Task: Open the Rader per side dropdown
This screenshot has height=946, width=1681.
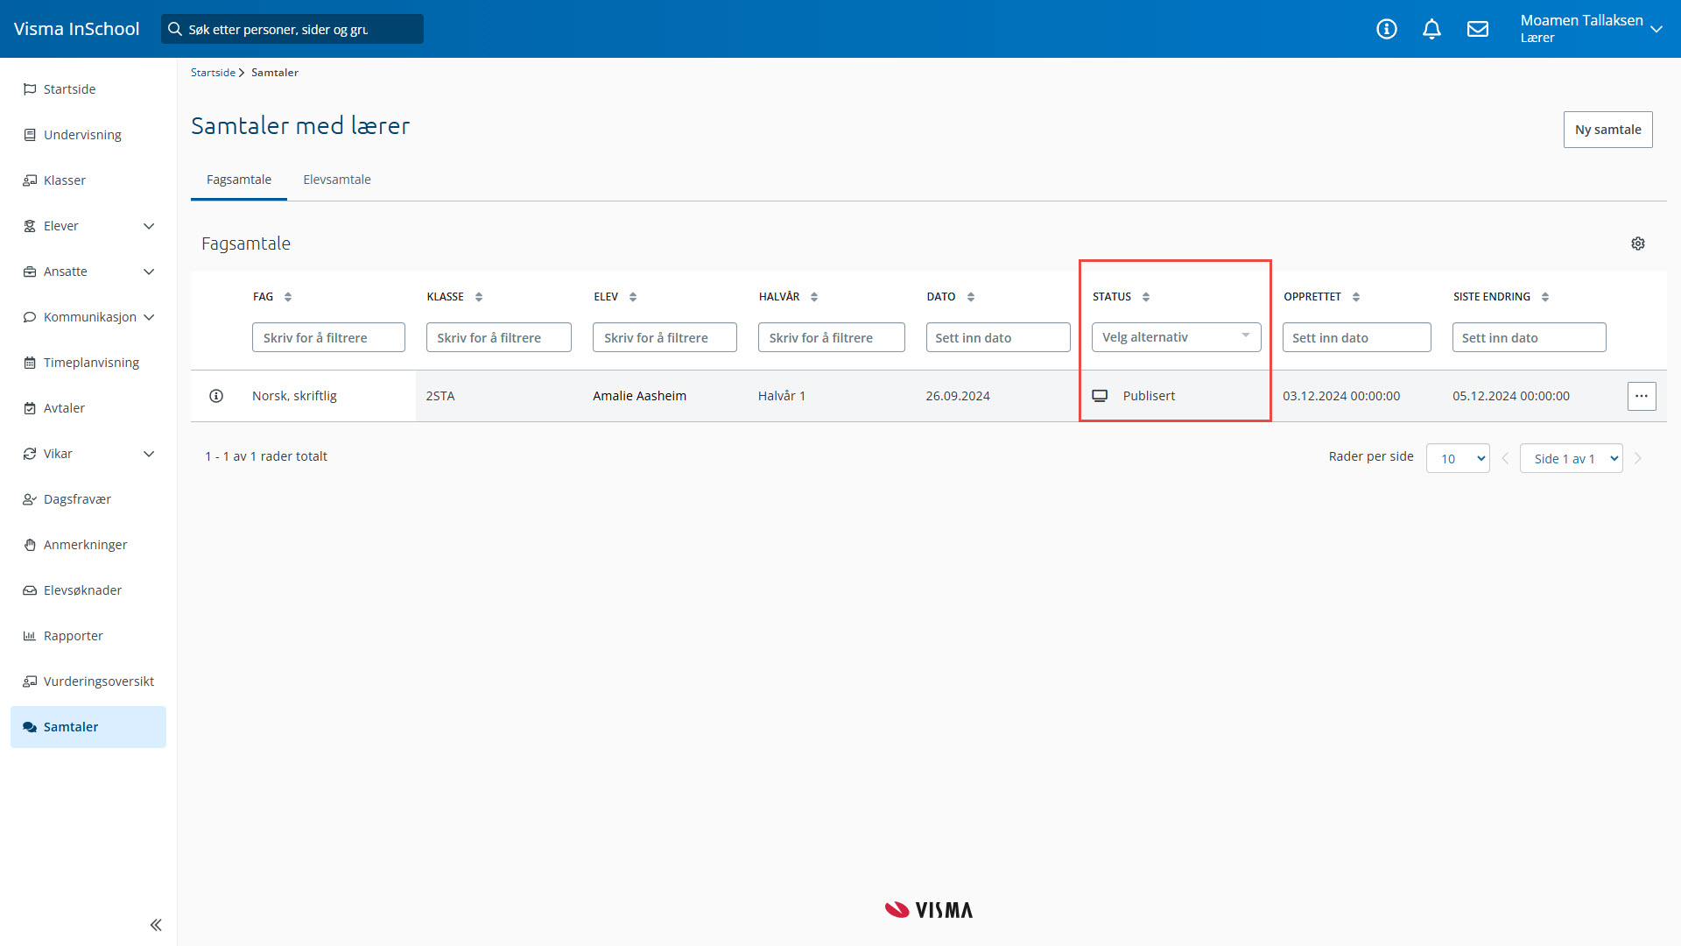Action: (1458, 458)
